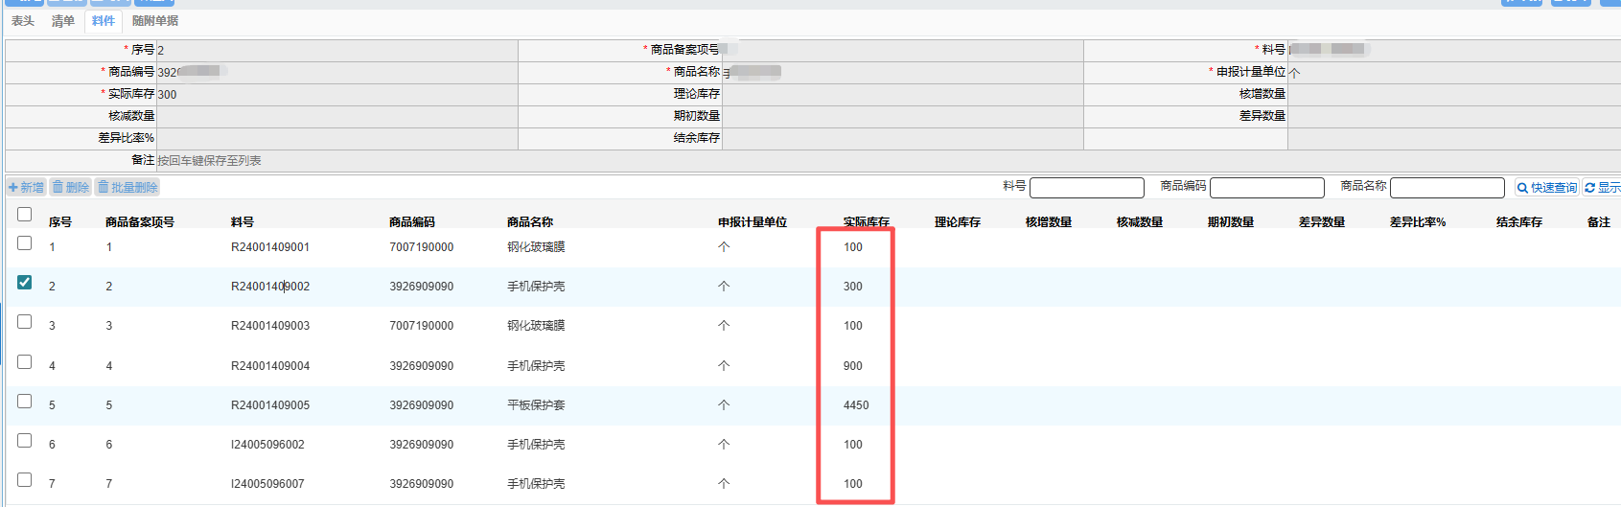Click the 核增数量 column header
Image resolution: width=1621 pixels, height=507 pixels.
pos(1049,222)
